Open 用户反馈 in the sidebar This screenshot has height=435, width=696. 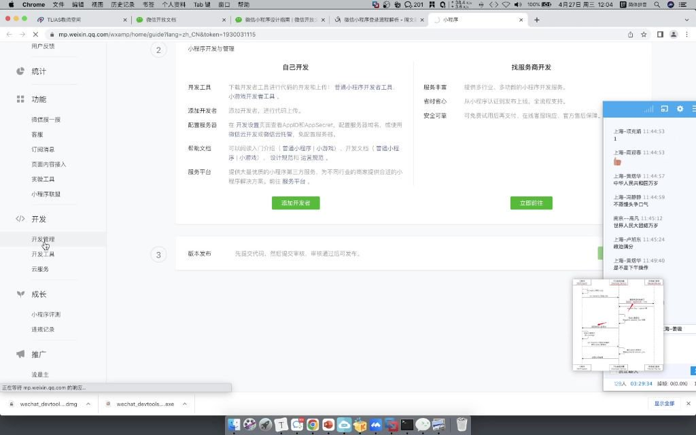tap(43, 46)
